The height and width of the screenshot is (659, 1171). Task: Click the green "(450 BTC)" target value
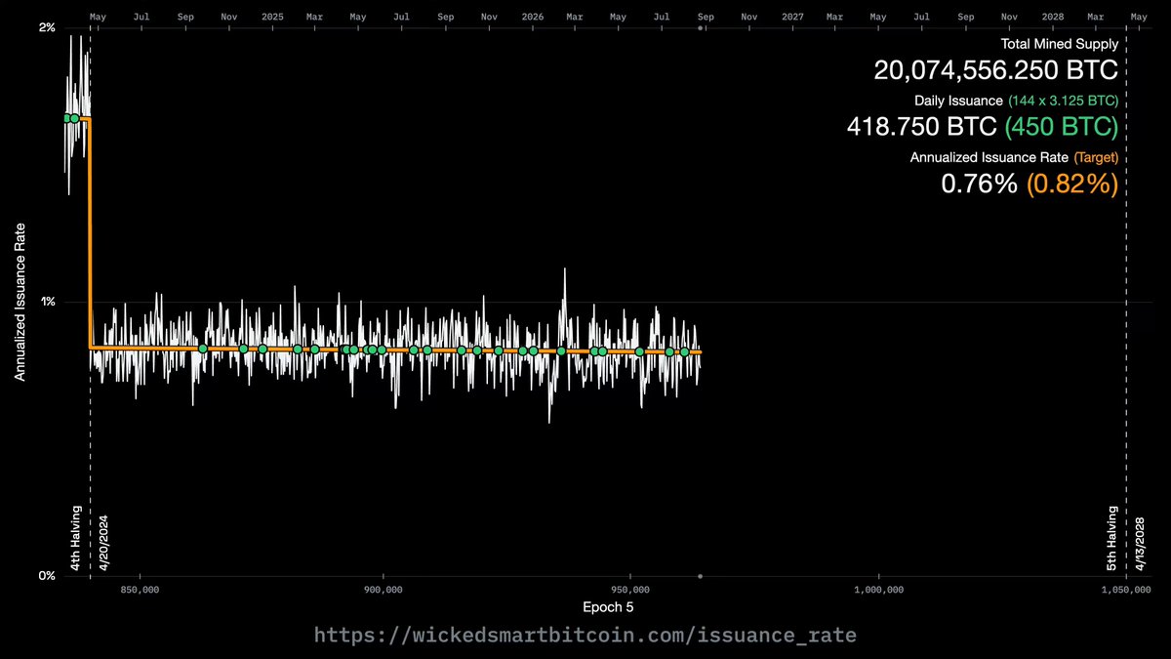tap(1062, 127)
